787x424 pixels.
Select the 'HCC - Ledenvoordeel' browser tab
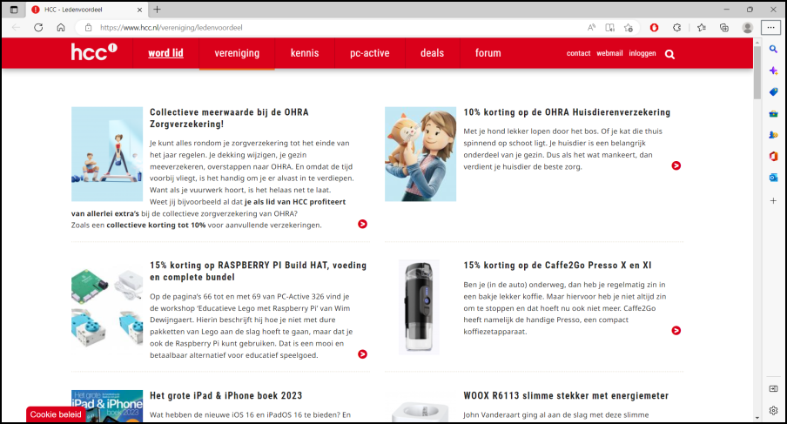(x=86, y=10)
